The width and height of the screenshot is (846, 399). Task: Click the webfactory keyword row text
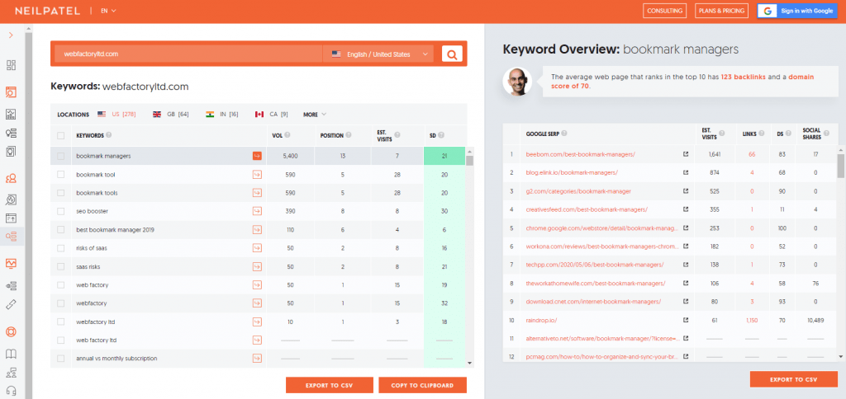91,303
